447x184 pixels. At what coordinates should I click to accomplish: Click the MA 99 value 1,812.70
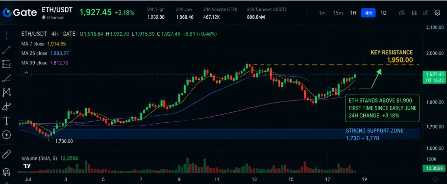coord(59,63)
